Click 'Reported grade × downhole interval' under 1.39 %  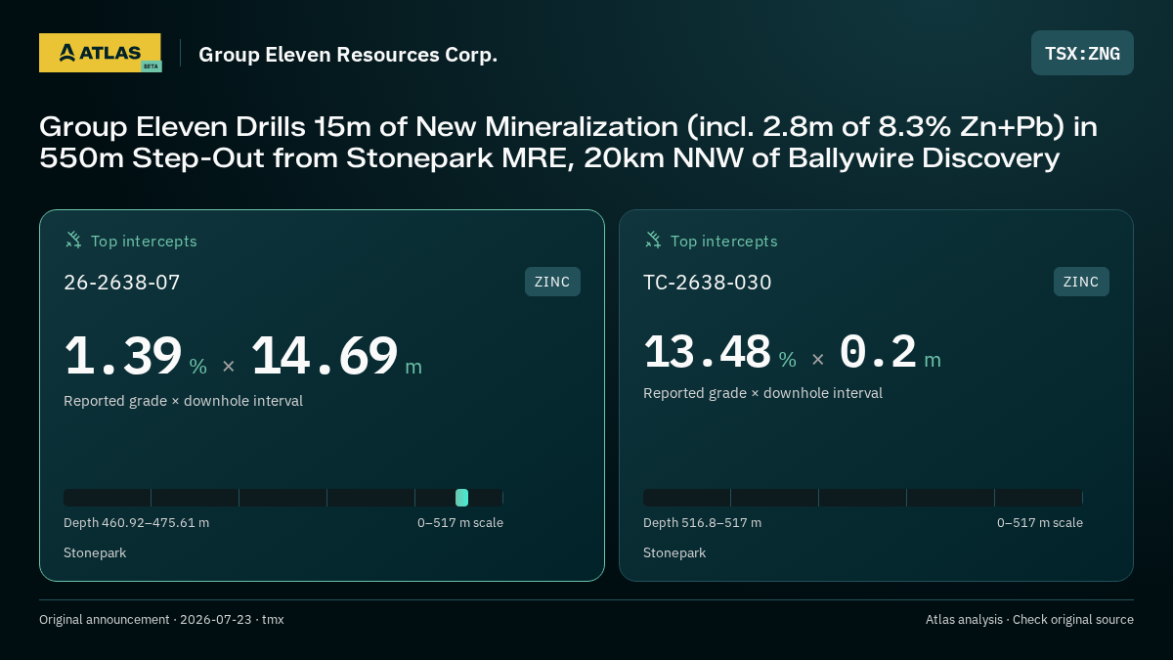pos(183,401)
